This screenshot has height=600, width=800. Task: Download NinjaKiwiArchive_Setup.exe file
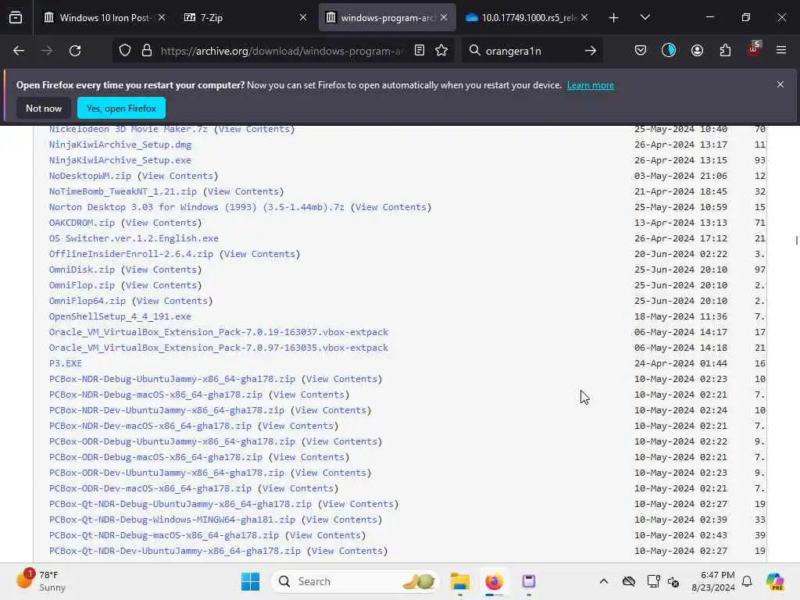pyautogui.click(x=120, y=160)
